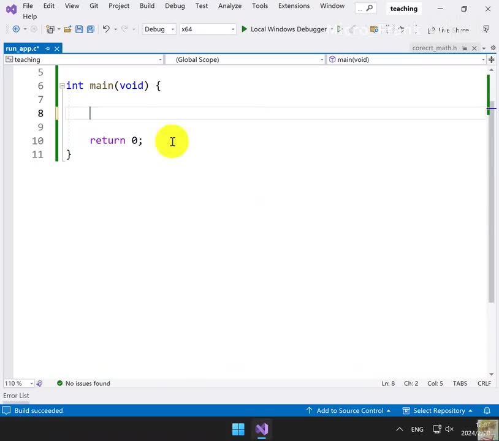Click the Ln: 8 line indicator
Screen dimensions: 499x441
(x=388, y=383)
